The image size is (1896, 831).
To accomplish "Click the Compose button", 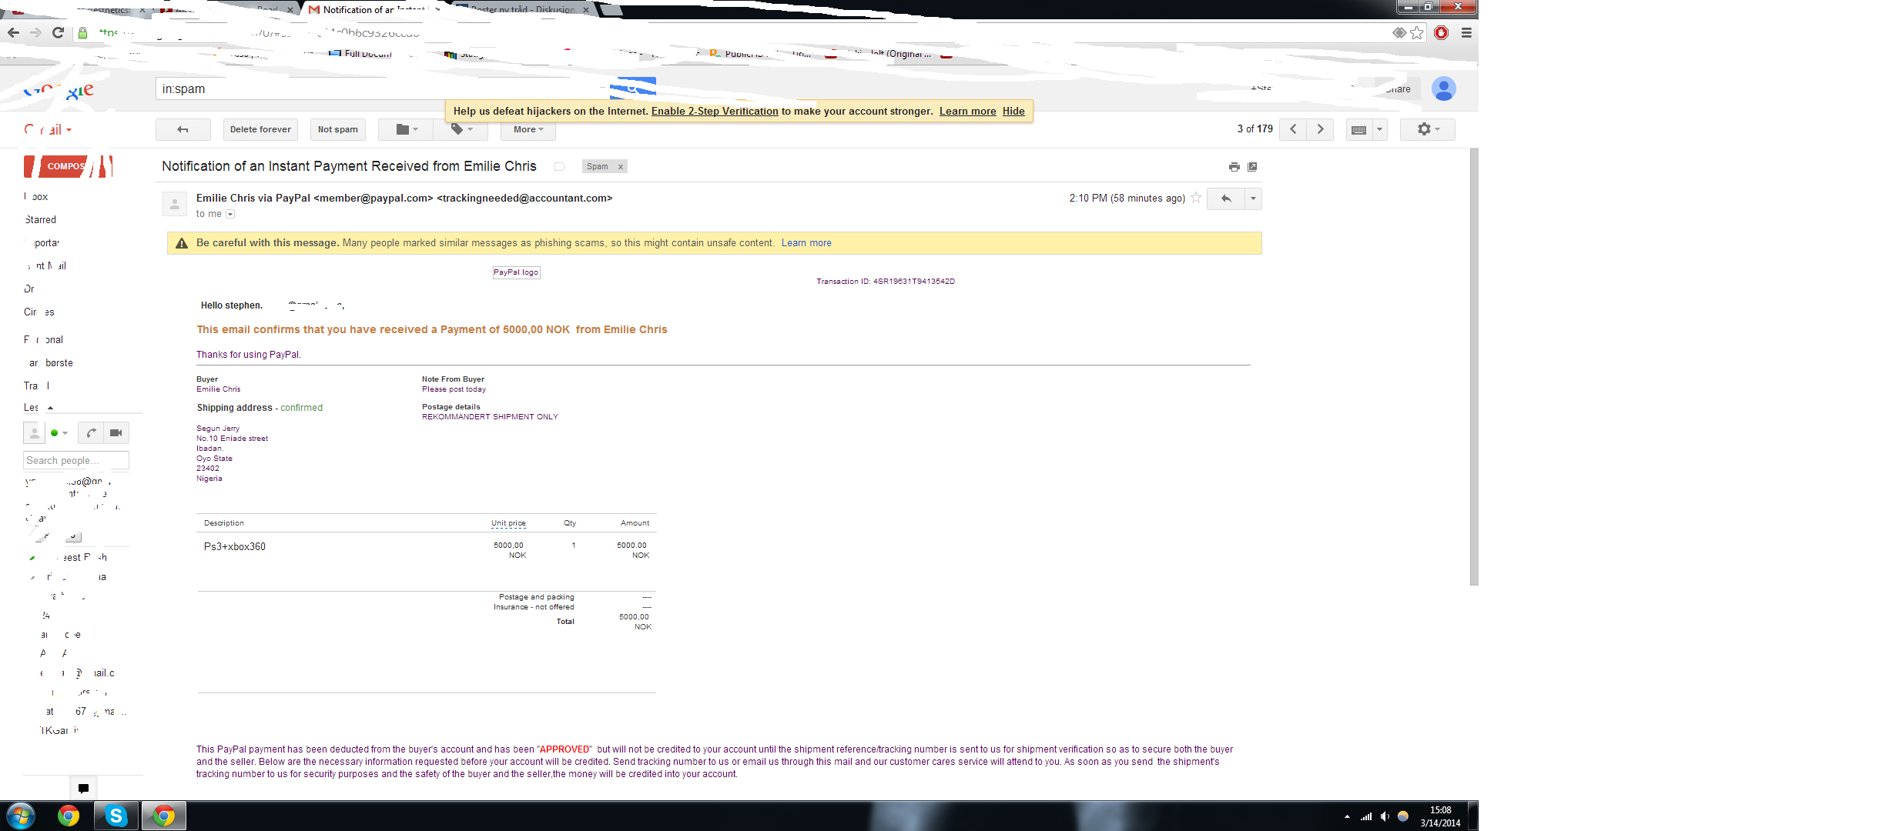I will pos(68,166).
